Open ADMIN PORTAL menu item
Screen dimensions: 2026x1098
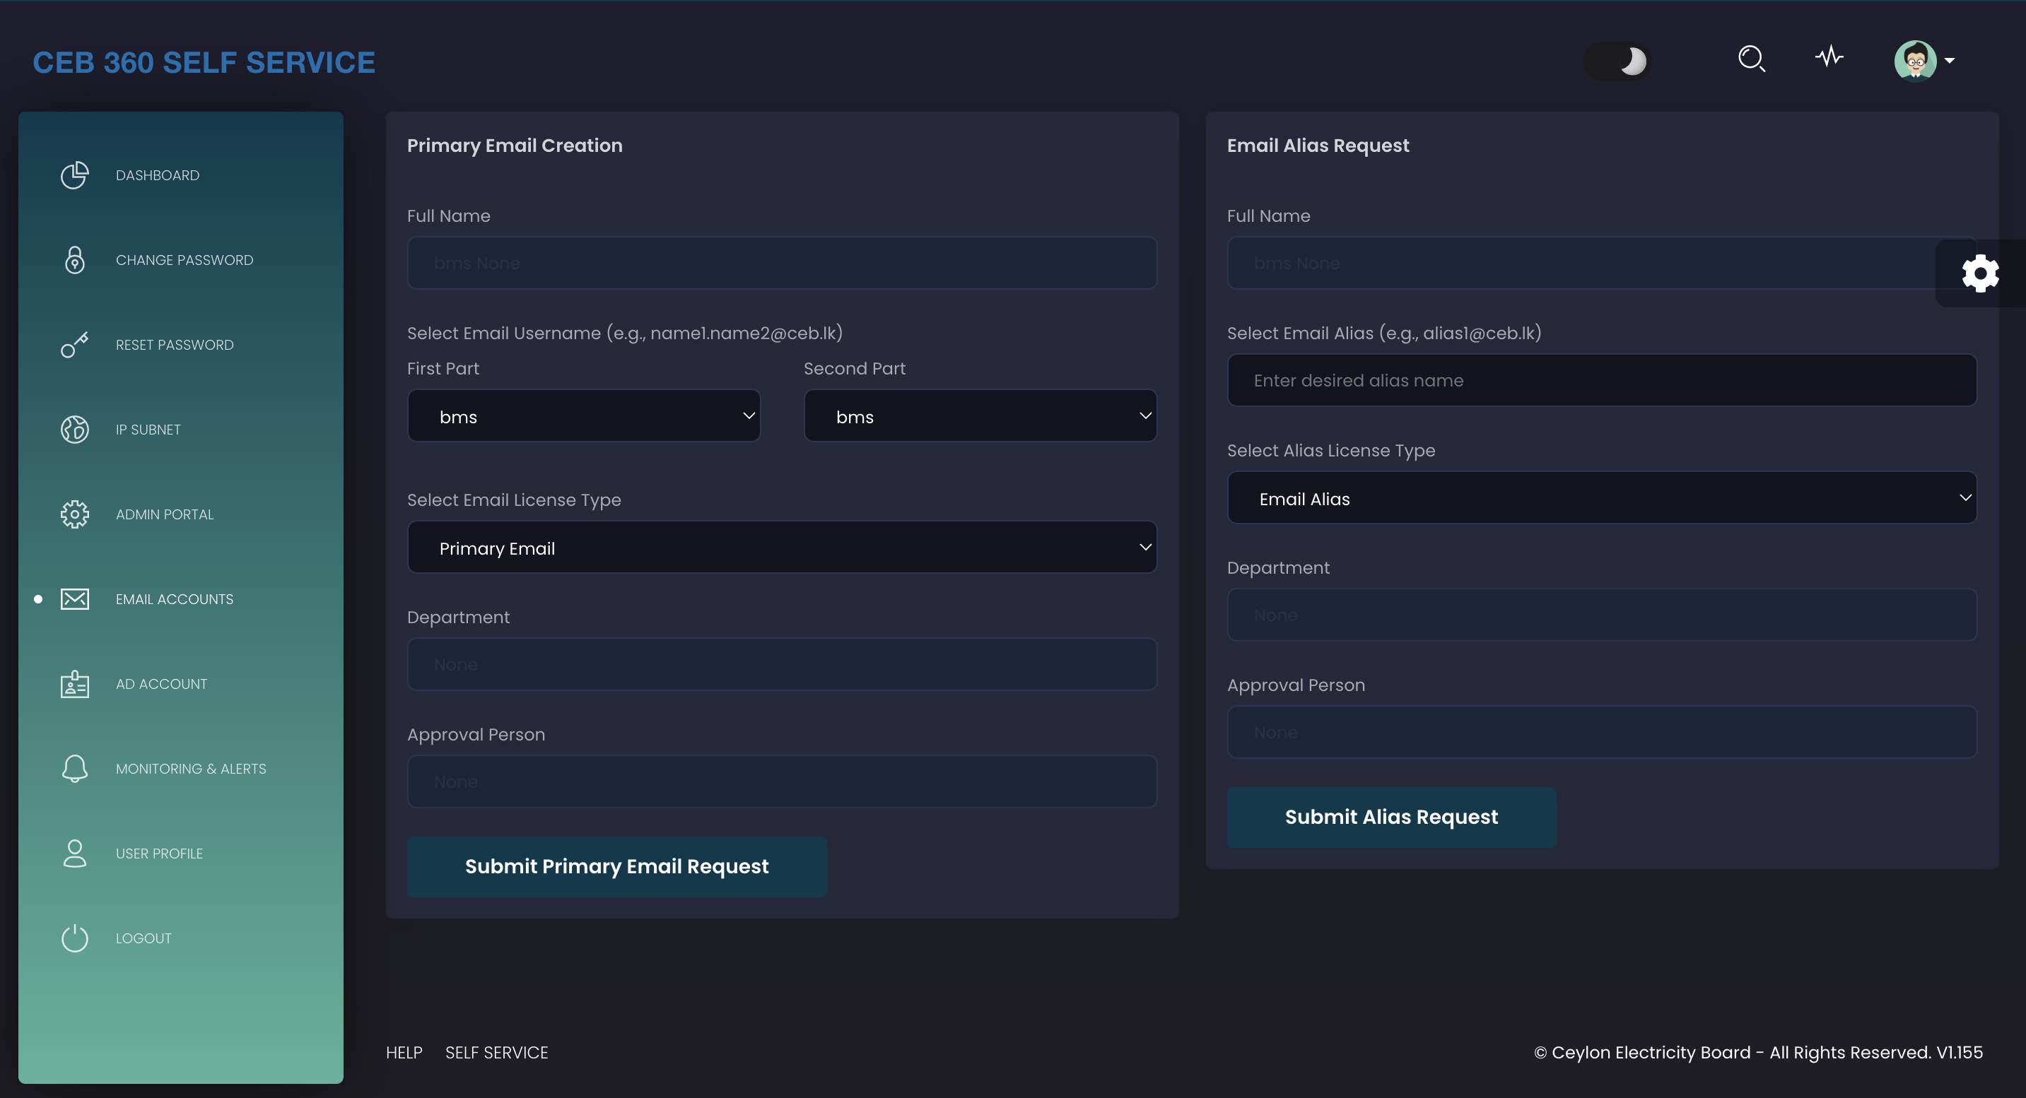tap(165, 515)
